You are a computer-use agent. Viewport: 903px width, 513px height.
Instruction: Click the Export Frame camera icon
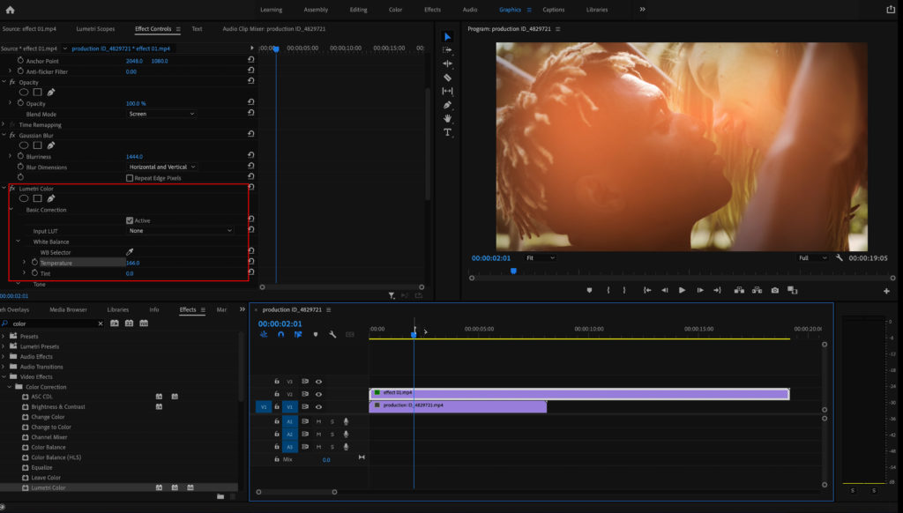pos(775,290)
